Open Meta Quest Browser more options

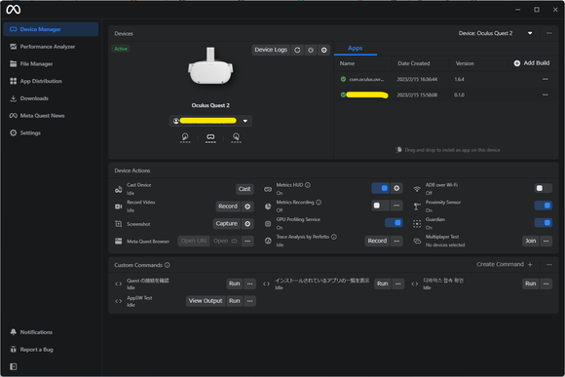(x=247, y=241)
